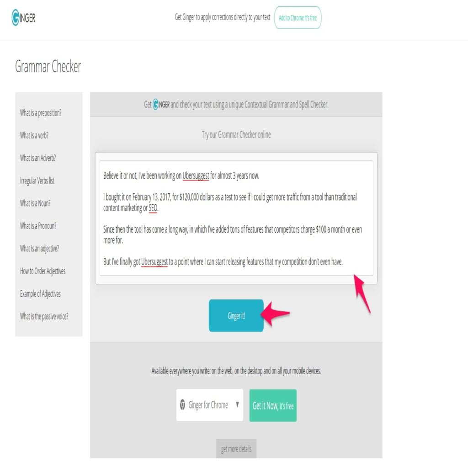Open the How to Order Adjectives page
The image size is (468, 468).
[x=42, y=271]
